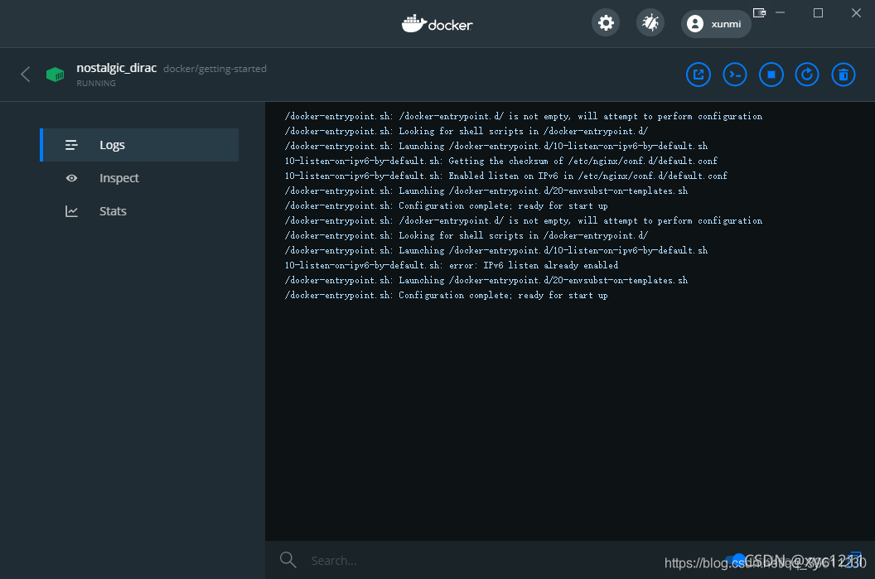Close the Docker window
The height and width of the screenshot is (579, 875).
coord(856,12)
